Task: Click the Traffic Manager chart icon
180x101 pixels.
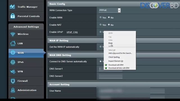Action: point(12,7)
